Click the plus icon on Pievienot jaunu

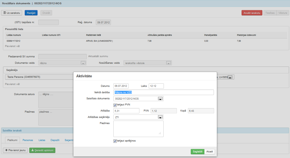point(6,150)
